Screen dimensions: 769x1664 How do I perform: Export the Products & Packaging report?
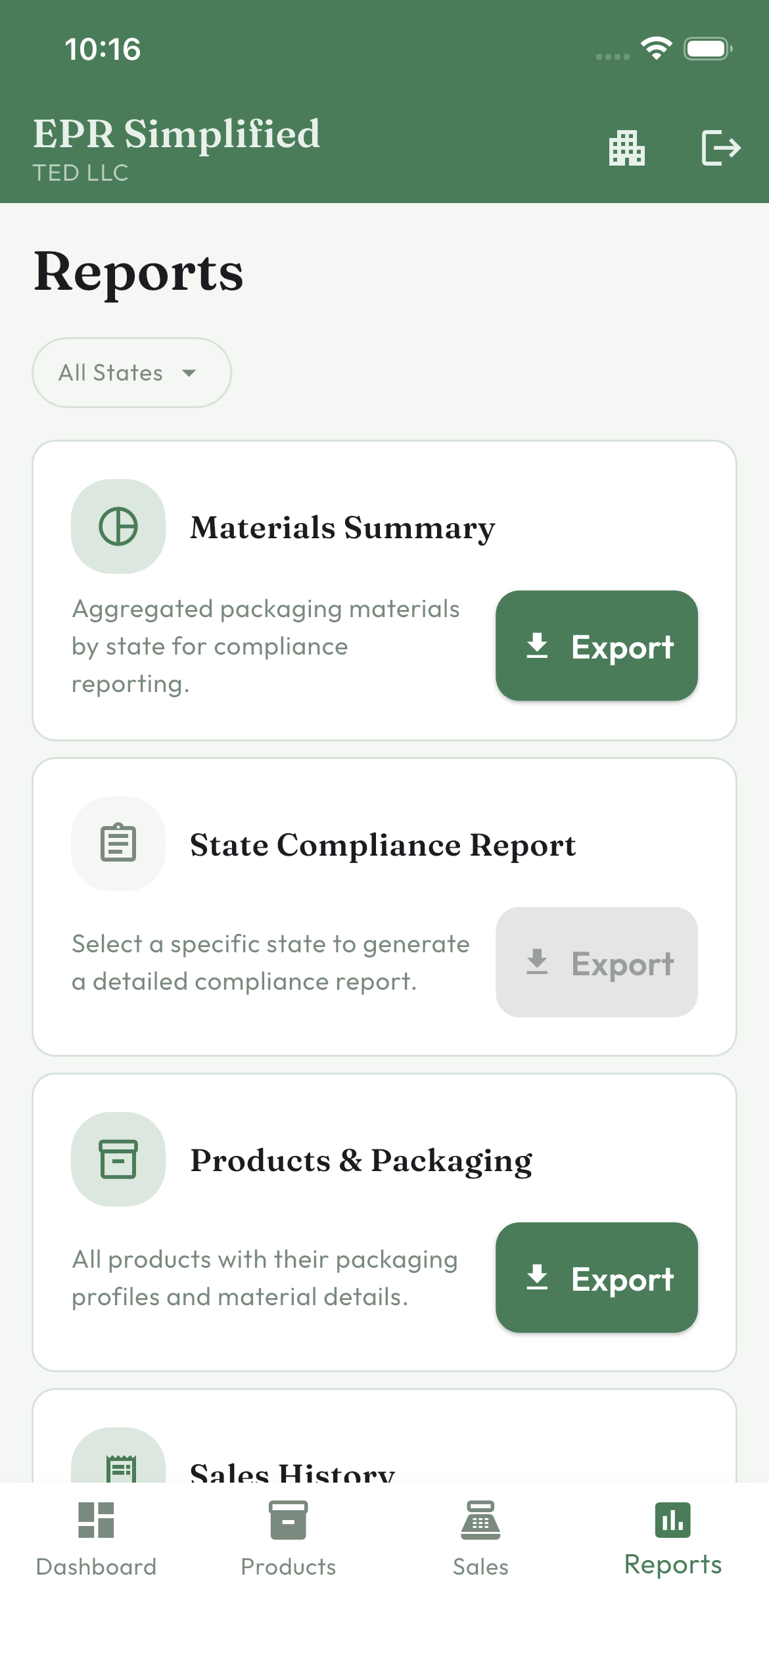tap(596, 1278)
